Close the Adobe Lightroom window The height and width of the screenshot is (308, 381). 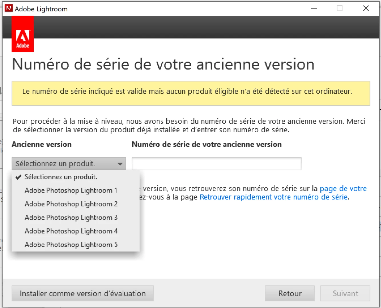point(366,9)
